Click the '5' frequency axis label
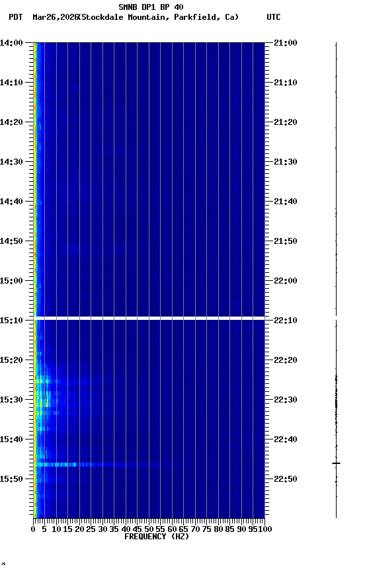This screenshot has width=365, height=571. (x=44, y=529)
